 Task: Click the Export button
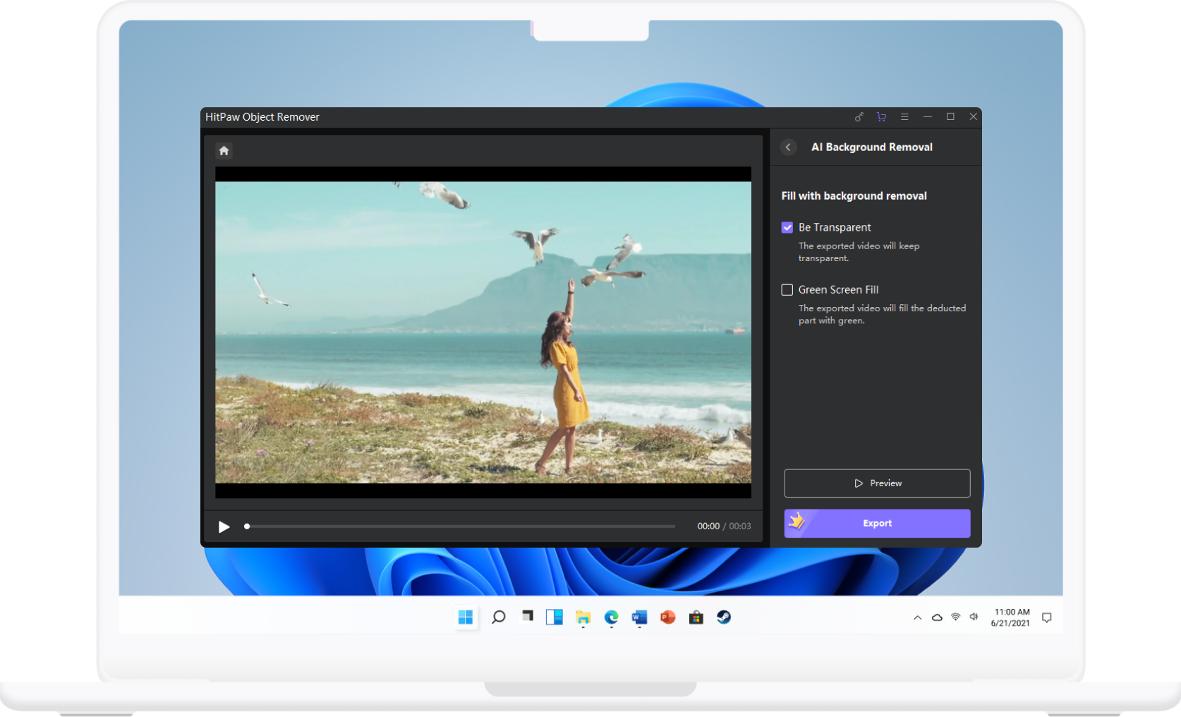pos(877,523)
